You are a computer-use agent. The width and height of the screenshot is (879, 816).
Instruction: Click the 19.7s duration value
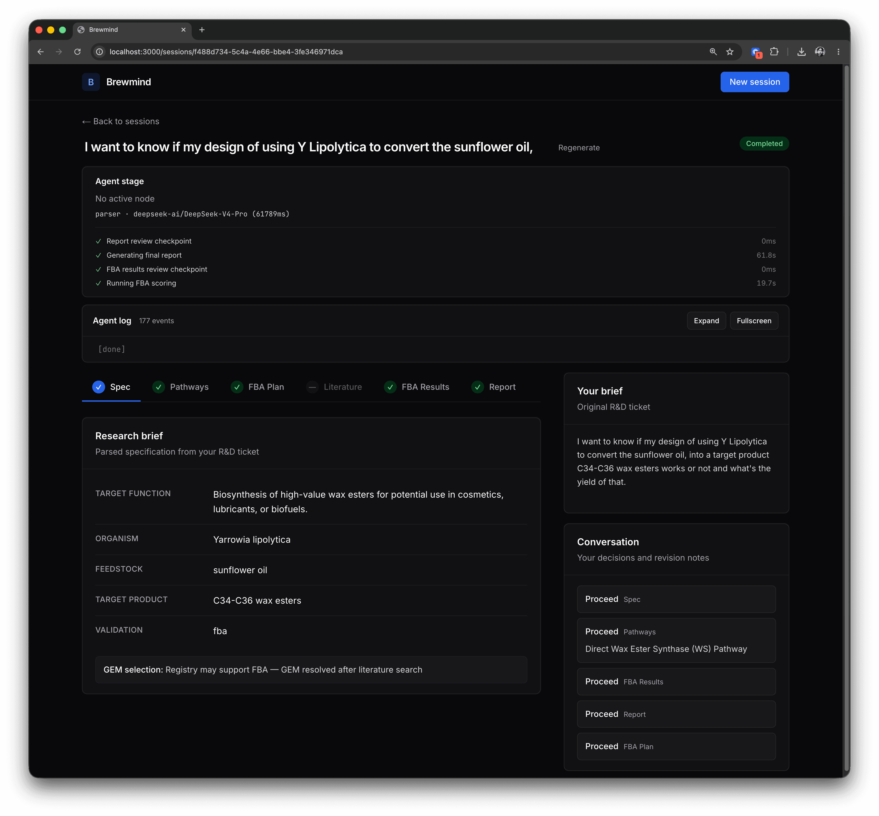pyautogui.click(x=766, y=283)
